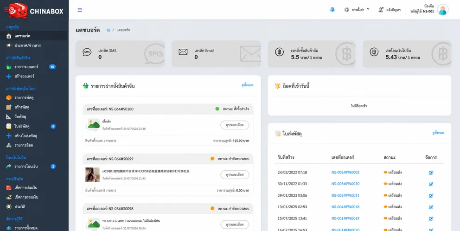This screenshot has width=460, height=231.
Task: Click the edit icon for NS-002#FW0011
Action: pyautogui.click(x=431, y=196)
